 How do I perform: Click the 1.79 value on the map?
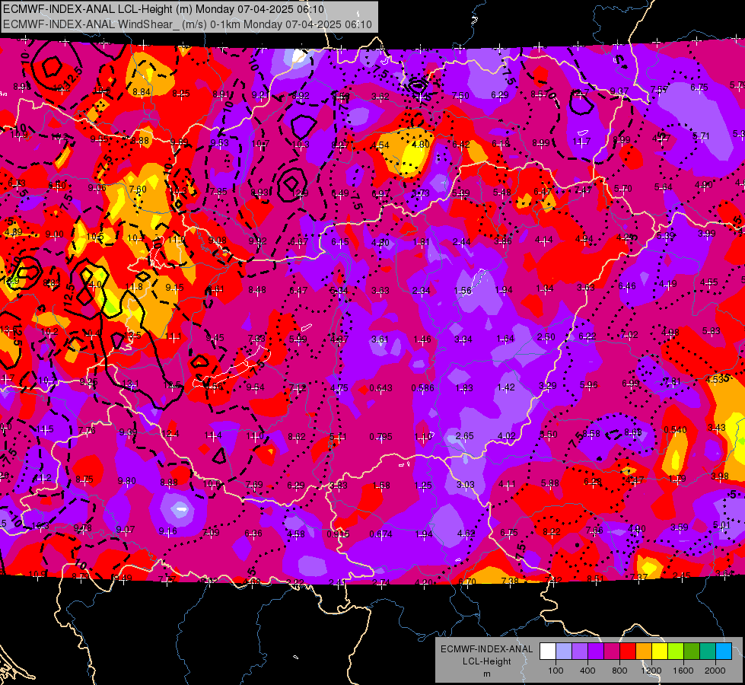tap(677, 478)
